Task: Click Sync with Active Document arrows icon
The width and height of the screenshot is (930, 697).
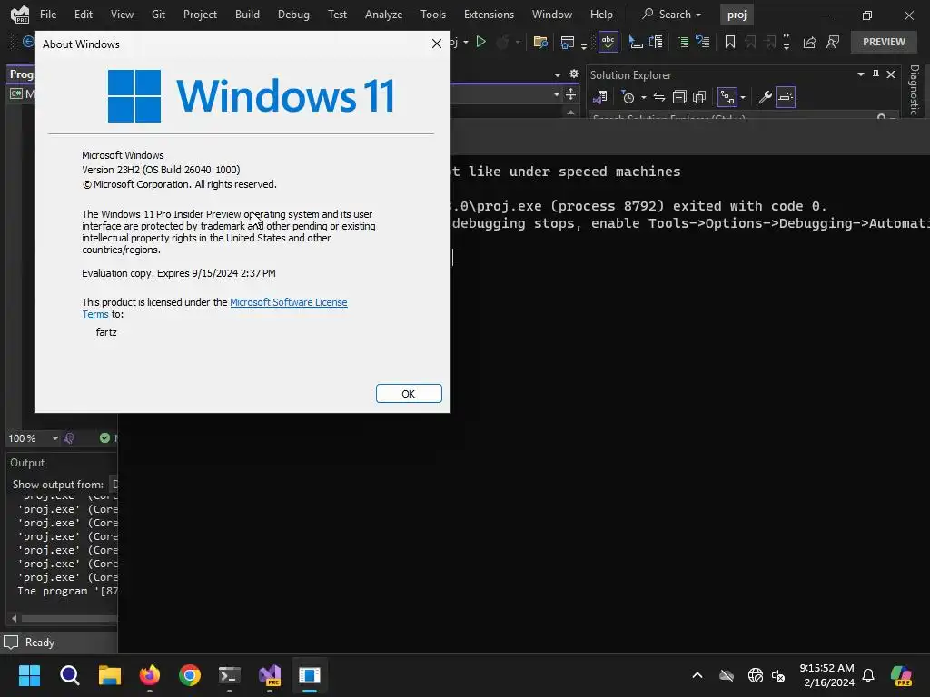Action: tap(659, 97)
